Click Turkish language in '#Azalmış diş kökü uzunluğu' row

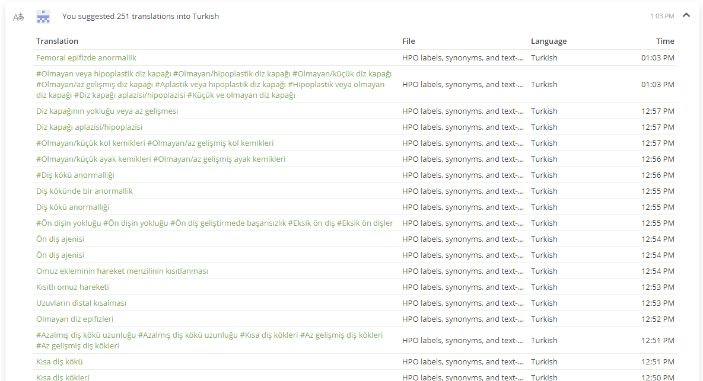coord(544,340)
